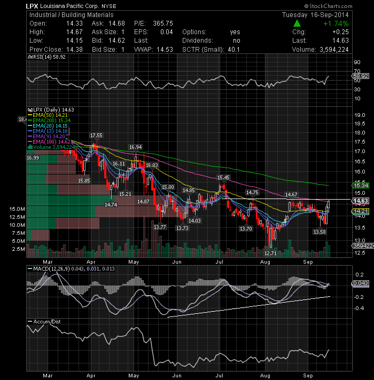Click the P/E value 365.75
The width and height of the screenshot is (374, 380).
[x=163, y=23]
